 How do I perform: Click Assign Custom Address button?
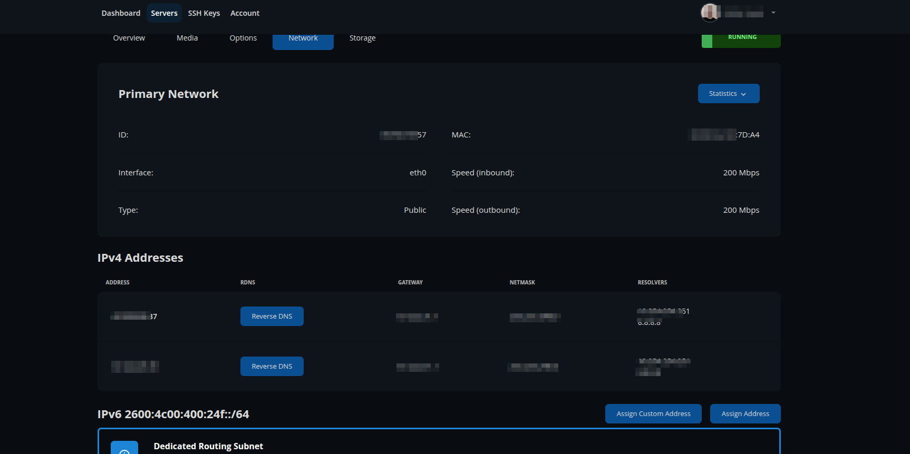click(x=653, y=414)
